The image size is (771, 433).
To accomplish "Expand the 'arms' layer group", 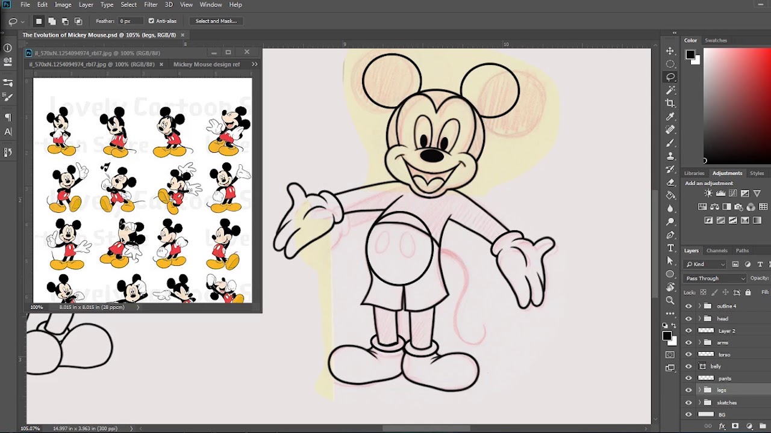I will (699, 342).
